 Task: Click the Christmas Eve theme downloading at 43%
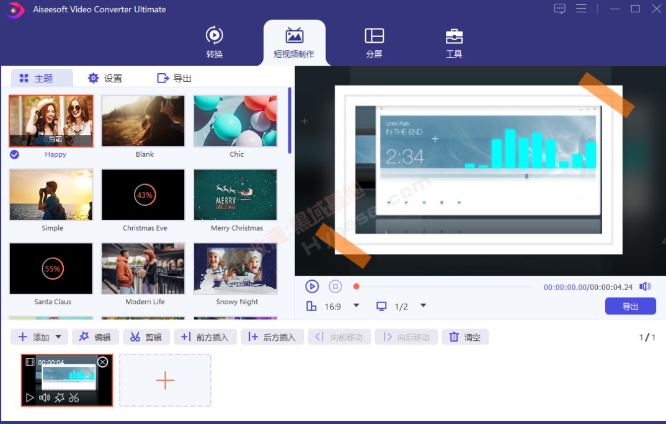tap(143, 195)
